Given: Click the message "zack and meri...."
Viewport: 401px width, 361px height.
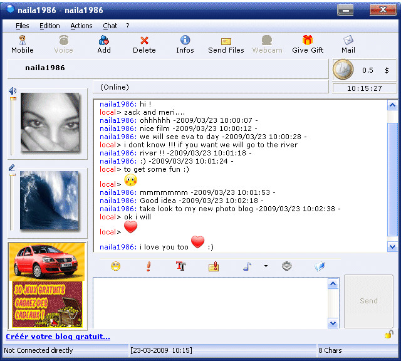Looking at the screenshot, I should [155, 112].
